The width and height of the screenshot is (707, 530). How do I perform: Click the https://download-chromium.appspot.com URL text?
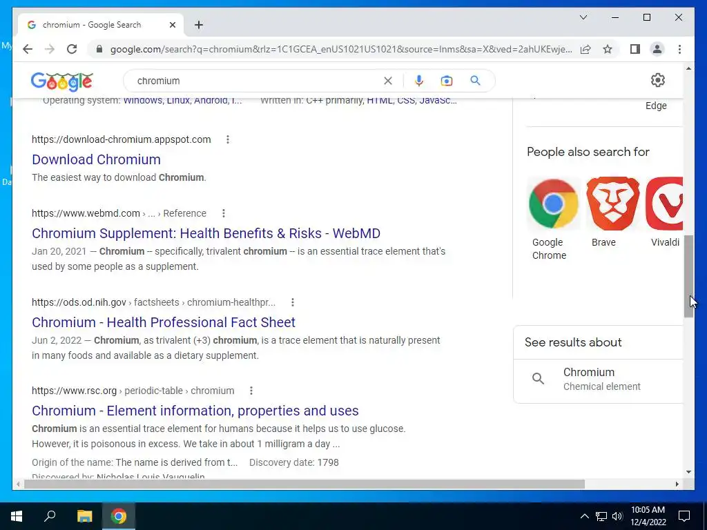pos(122,139)
